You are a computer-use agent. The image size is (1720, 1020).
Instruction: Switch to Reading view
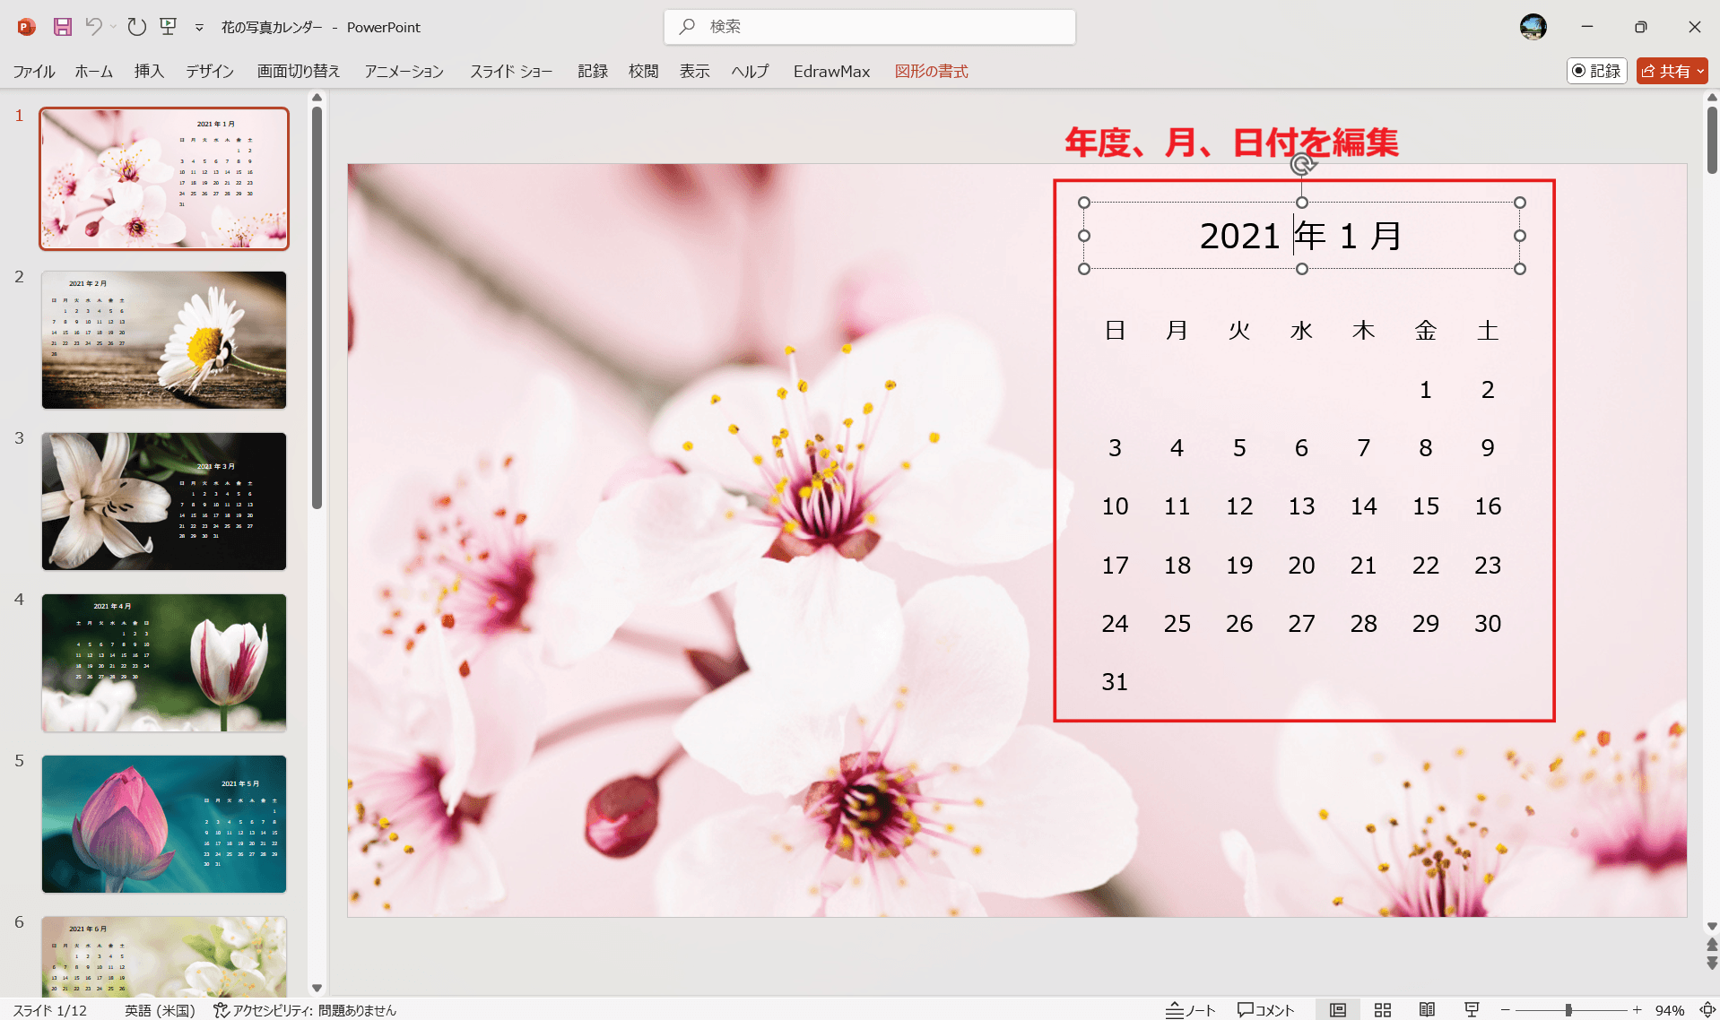pos(1427,1010)
